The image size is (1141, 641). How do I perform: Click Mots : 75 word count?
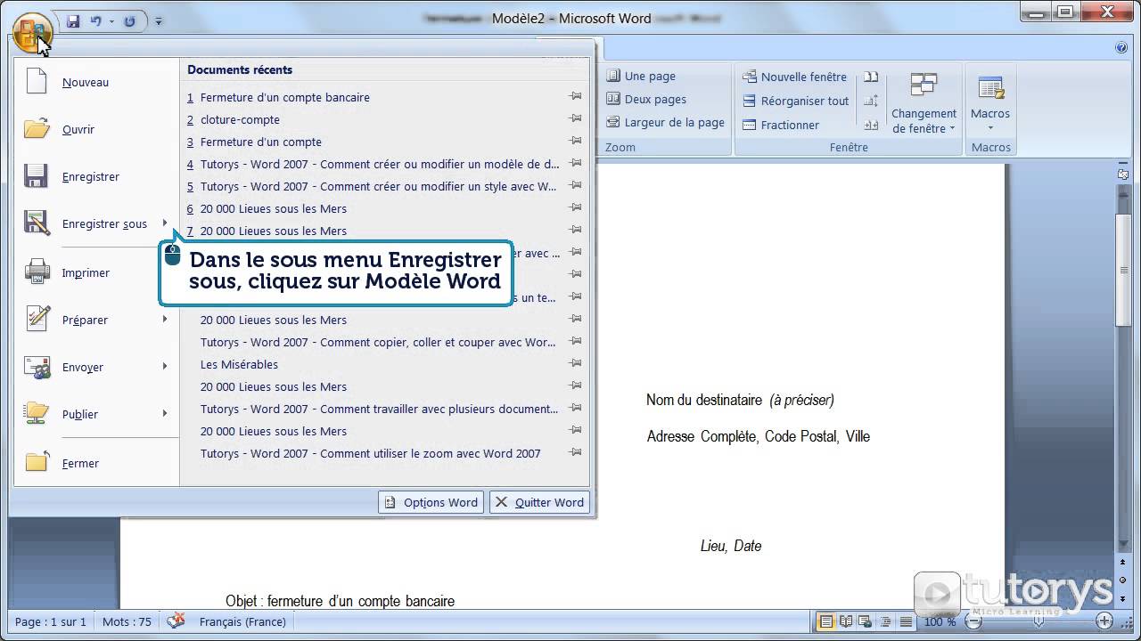pos(127,622)
